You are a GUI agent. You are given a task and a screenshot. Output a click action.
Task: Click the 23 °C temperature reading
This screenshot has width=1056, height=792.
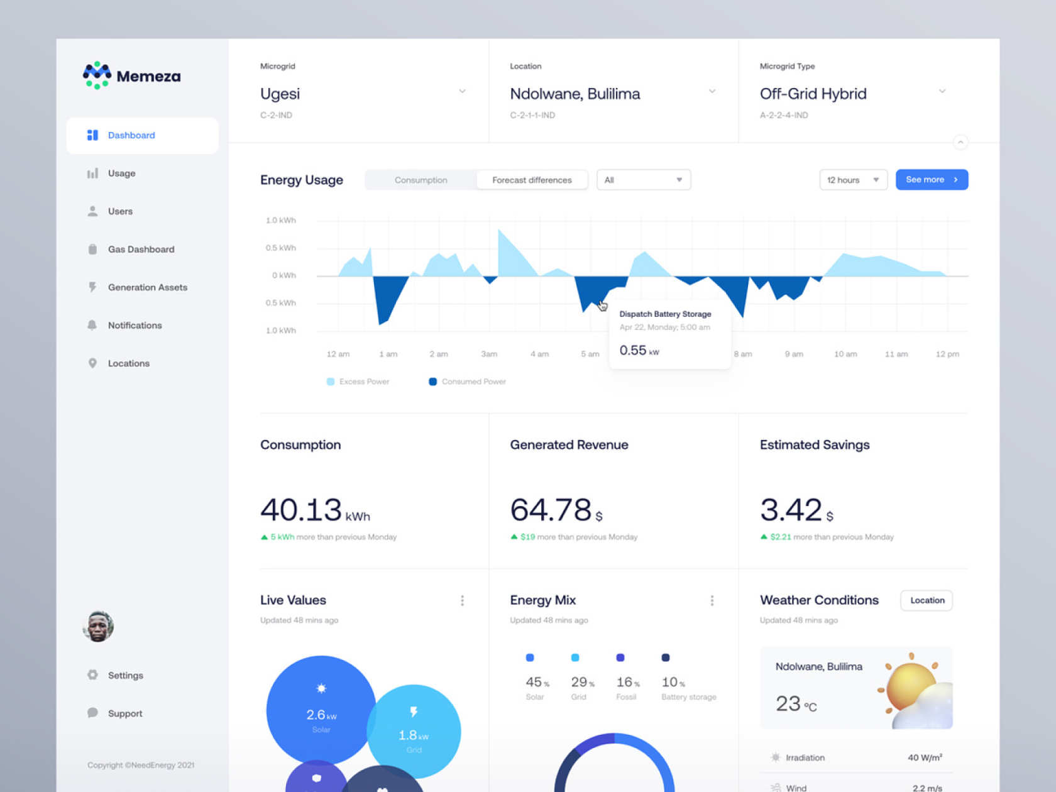(796, 703)
